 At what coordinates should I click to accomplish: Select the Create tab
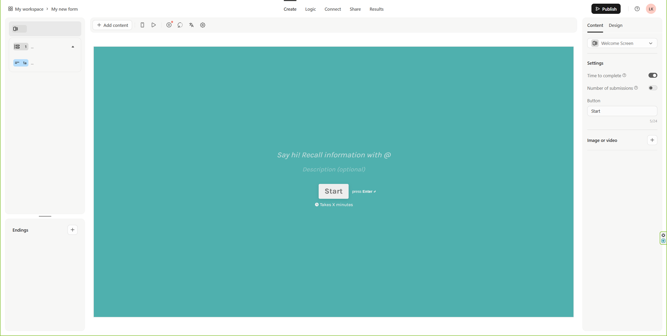tap(290, 9)
